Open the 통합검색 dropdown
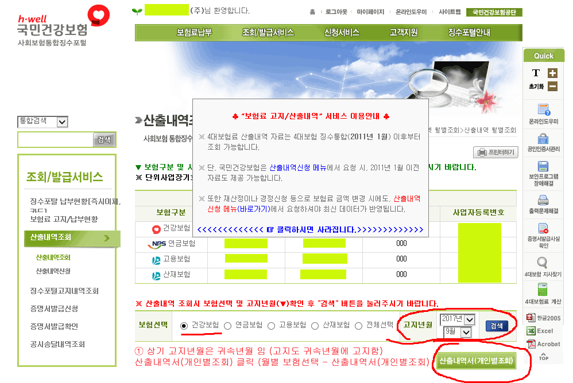573x383 pixels. point(42,122)
